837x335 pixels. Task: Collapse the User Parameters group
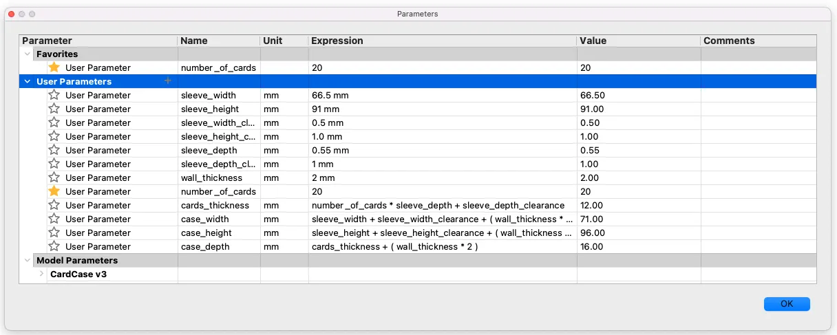(x=28, y=81)
